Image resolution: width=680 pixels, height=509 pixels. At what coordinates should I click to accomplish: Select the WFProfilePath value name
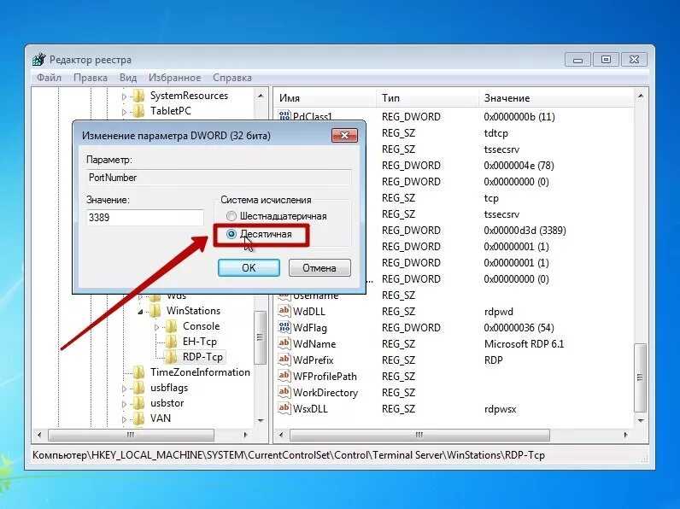click(x=325, y=377)
